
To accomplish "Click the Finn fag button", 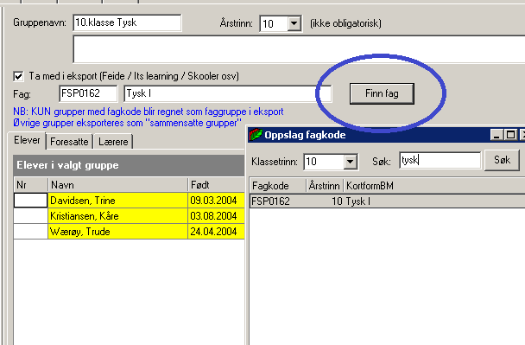I will pyautogui.click(x=382, y=93).
